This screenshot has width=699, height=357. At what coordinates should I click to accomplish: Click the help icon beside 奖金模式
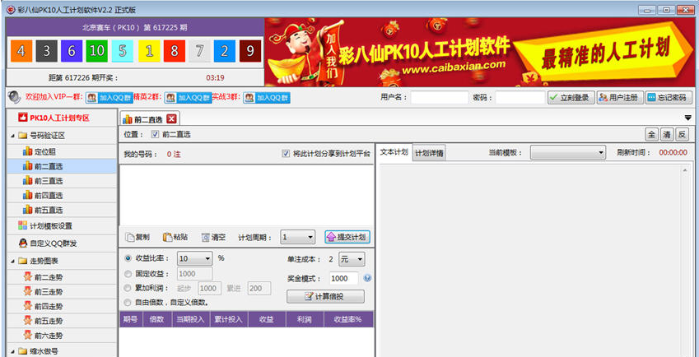[x=367, y=278]
